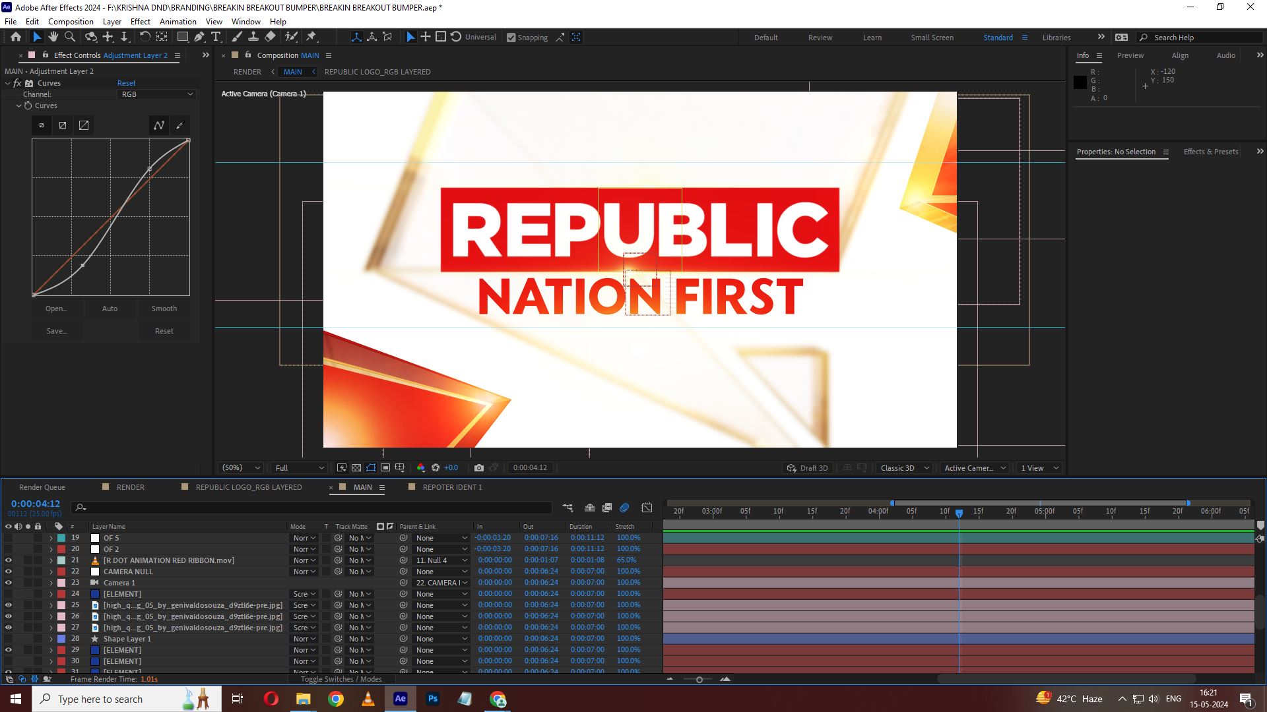Switch to the Render Queue tab
Image resolution: width=1267 pixels, height=712 pixels.
[x=42, y=487]
